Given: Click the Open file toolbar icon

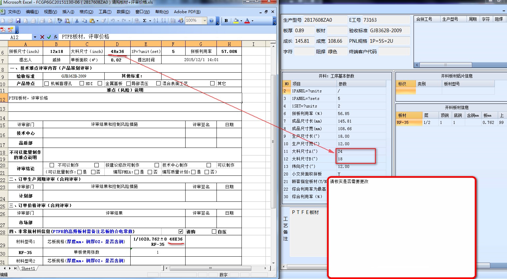Looking at the screenshot, I should [11, 21].
